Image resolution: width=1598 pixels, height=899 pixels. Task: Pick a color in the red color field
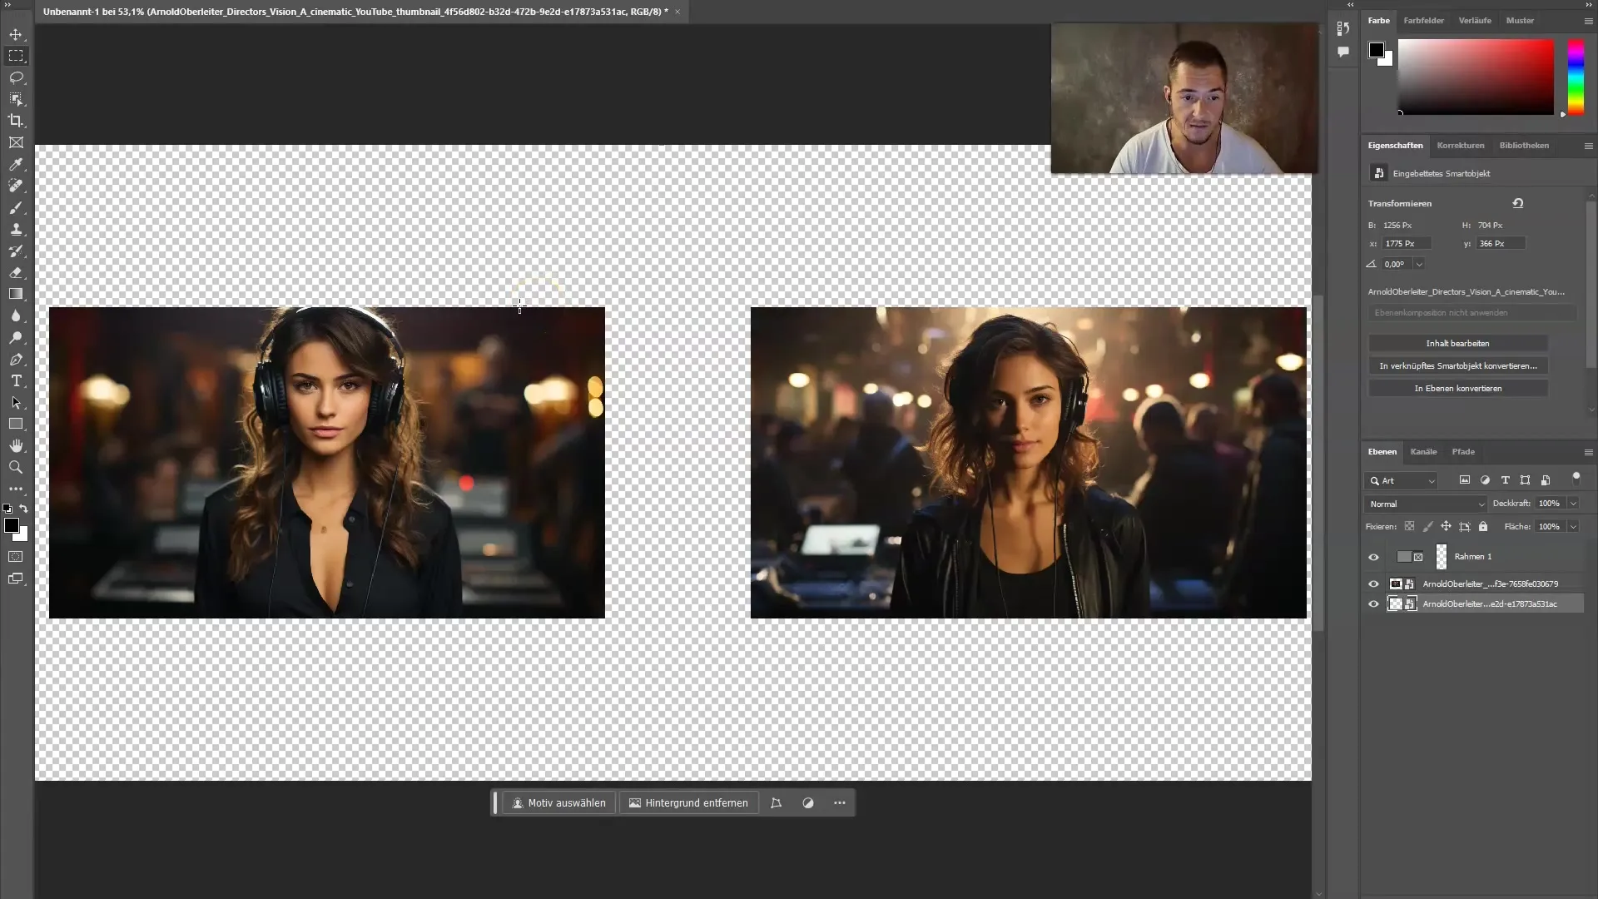[x=1476, y=77]
